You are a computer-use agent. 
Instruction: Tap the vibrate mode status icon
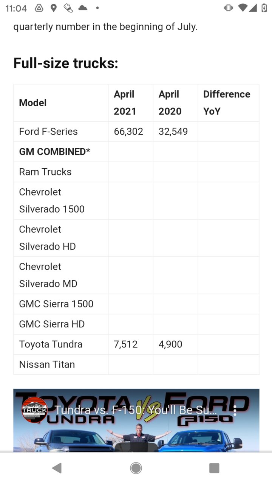[228, 8]
